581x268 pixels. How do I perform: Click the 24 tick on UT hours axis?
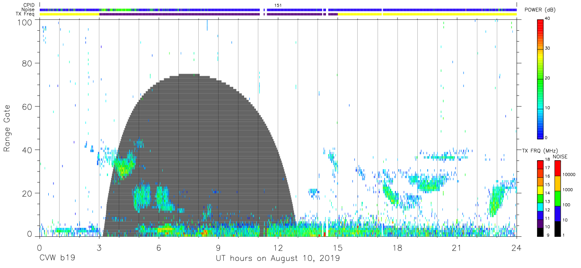click(517, 247)
